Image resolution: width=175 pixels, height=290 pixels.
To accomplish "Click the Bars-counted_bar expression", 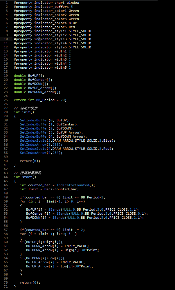I will 63,189.
